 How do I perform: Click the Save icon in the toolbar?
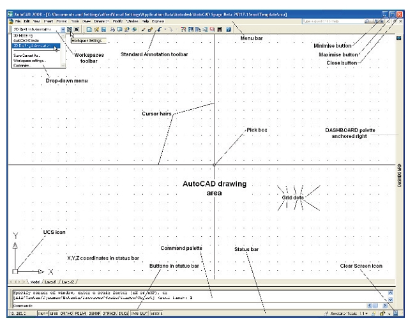(x=103, y=29)
